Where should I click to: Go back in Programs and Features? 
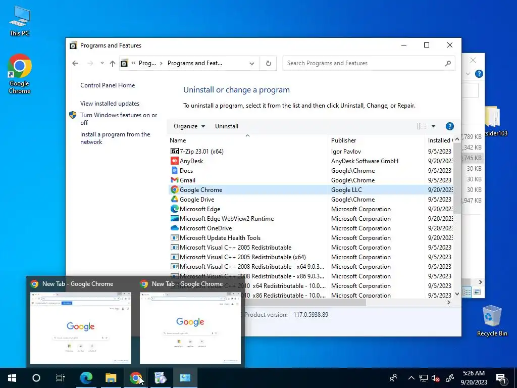(75, 63)
